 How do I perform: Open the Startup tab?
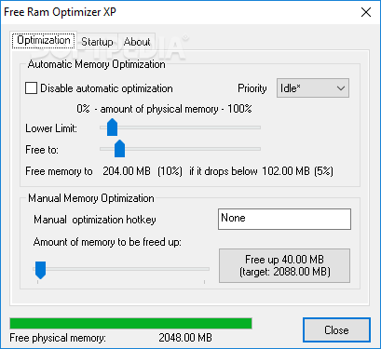point(97,42)
